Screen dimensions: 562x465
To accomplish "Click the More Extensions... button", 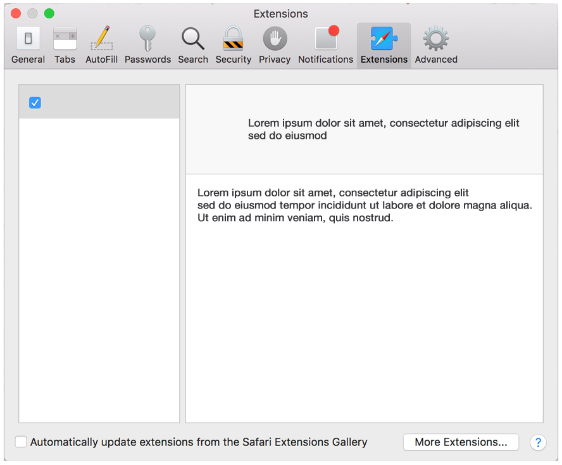I will (x=461, y=442).
